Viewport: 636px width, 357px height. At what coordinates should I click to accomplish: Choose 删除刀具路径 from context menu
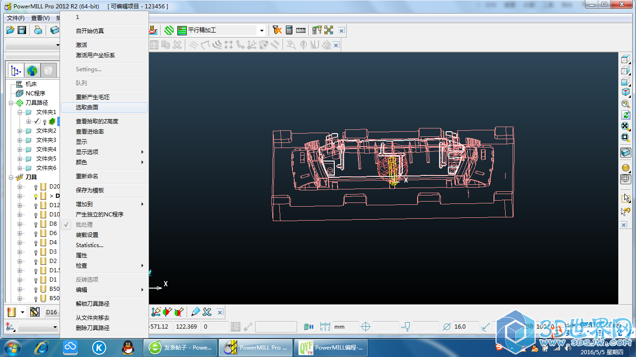104,328
